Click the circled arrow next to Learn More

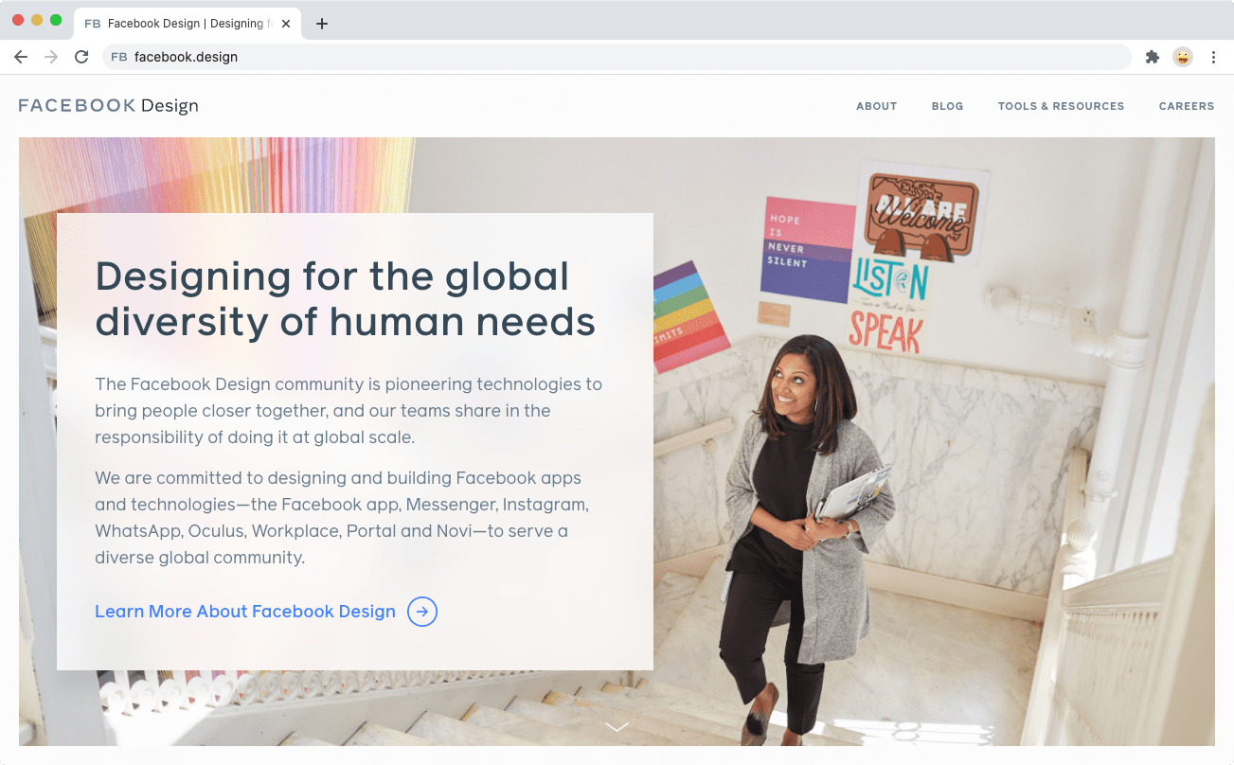click(x=422, y=612)
